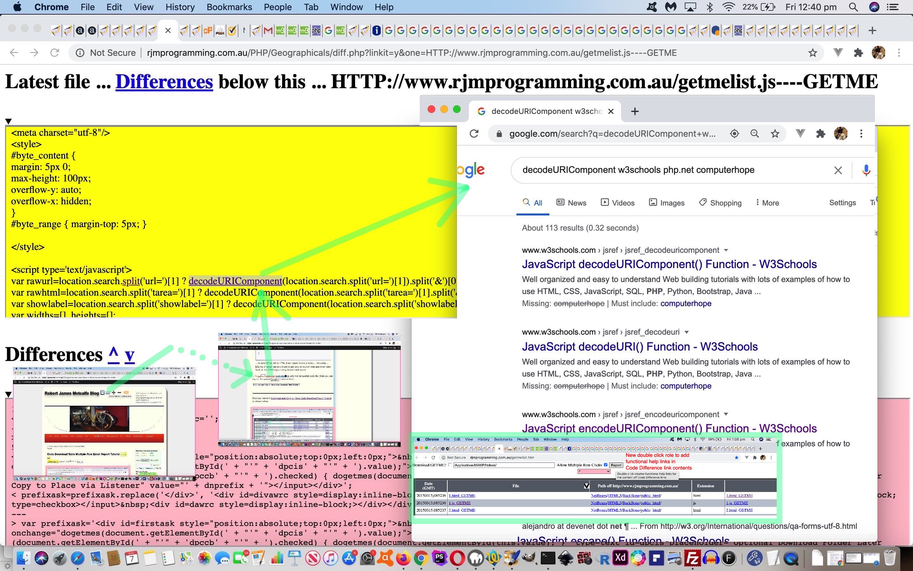Image resolution: width=913 pixels, height=571 pixels.
Task: Open Bluetooth status in menu bar
Action: 709,7
